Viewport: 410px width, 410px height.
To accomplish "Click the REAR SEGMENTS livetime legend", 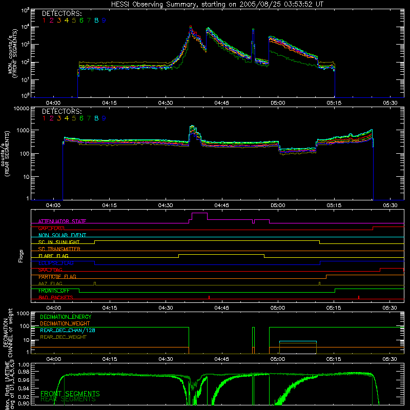I will (68, 399).
